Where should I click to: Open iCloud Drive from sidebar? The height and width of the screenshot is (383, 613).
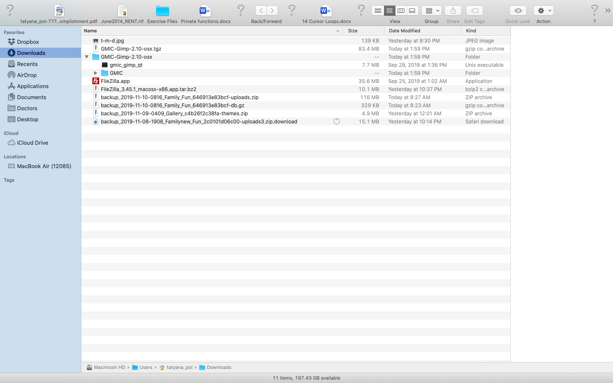(x=32, y=143)
